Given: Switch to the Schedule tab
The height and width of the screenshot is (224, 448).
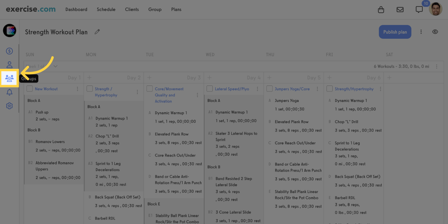Looking at the screenshot, I should click(106, 9).
